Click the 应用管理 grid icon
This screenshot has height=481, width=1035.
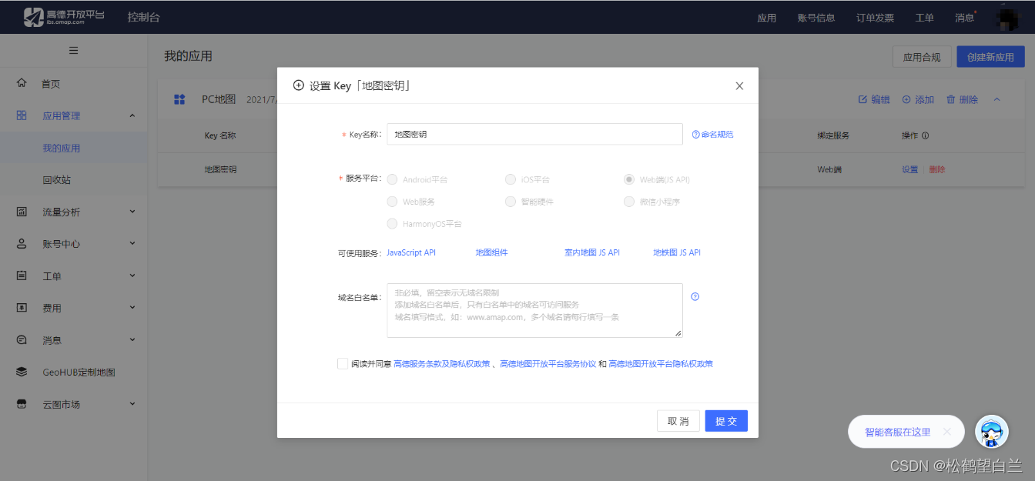tap(22, 115)
